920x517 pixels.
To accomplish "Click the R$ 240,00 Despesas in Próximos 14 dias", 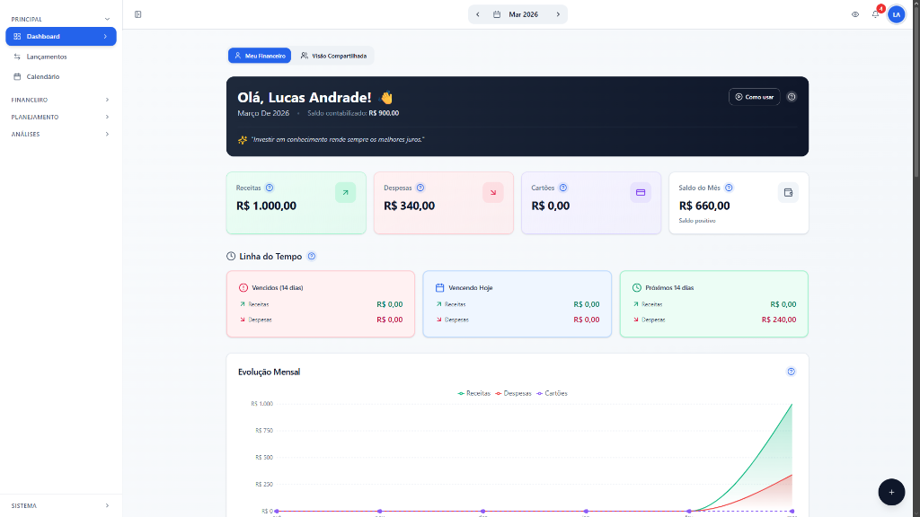I will pos(779,320).
